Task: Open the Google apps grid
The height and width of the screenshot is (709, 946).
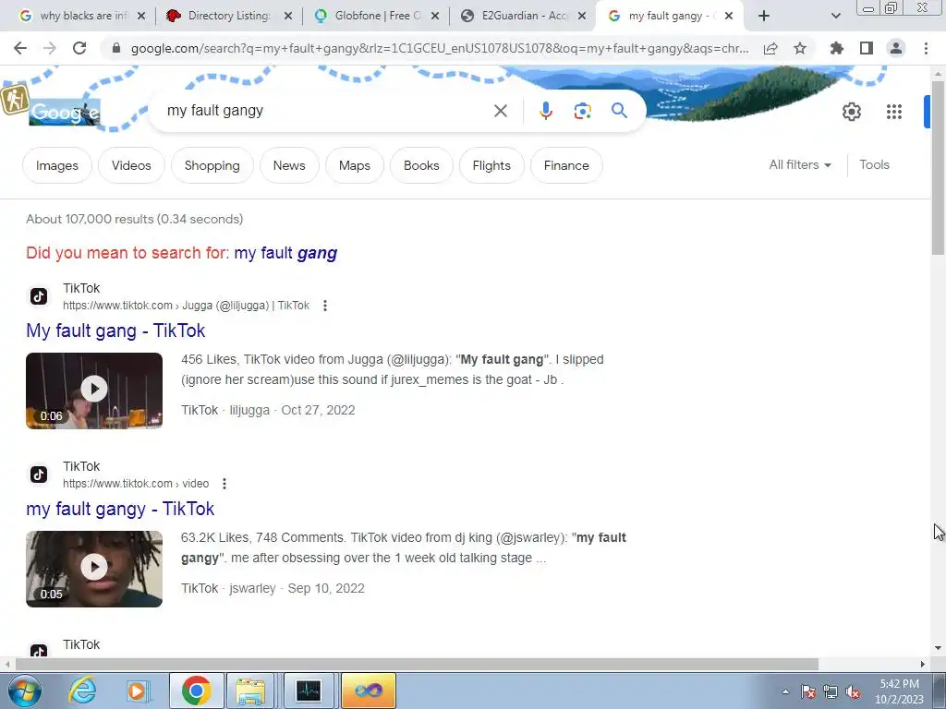Action: tap(894, 112)
